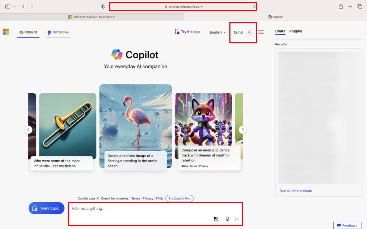Open the Tamal account profile icon
367x229 pixels.
click(249, 32)
